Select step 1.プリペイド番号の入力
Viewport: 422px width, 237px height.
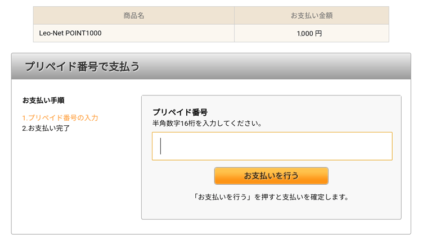(60, 118)
